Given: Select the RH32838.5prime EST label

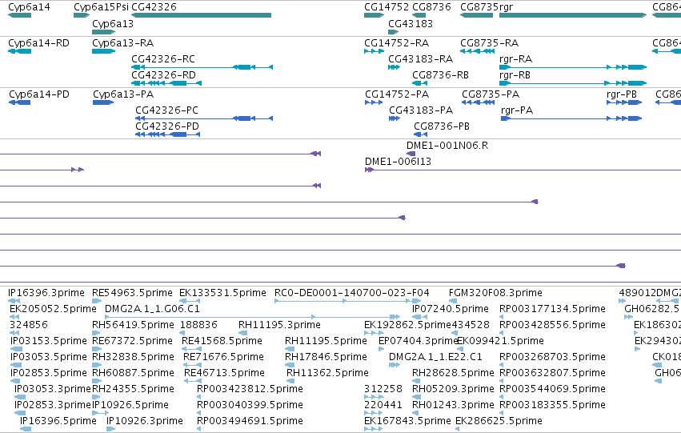Looking at the screenshot, I should tap(133, 357).
